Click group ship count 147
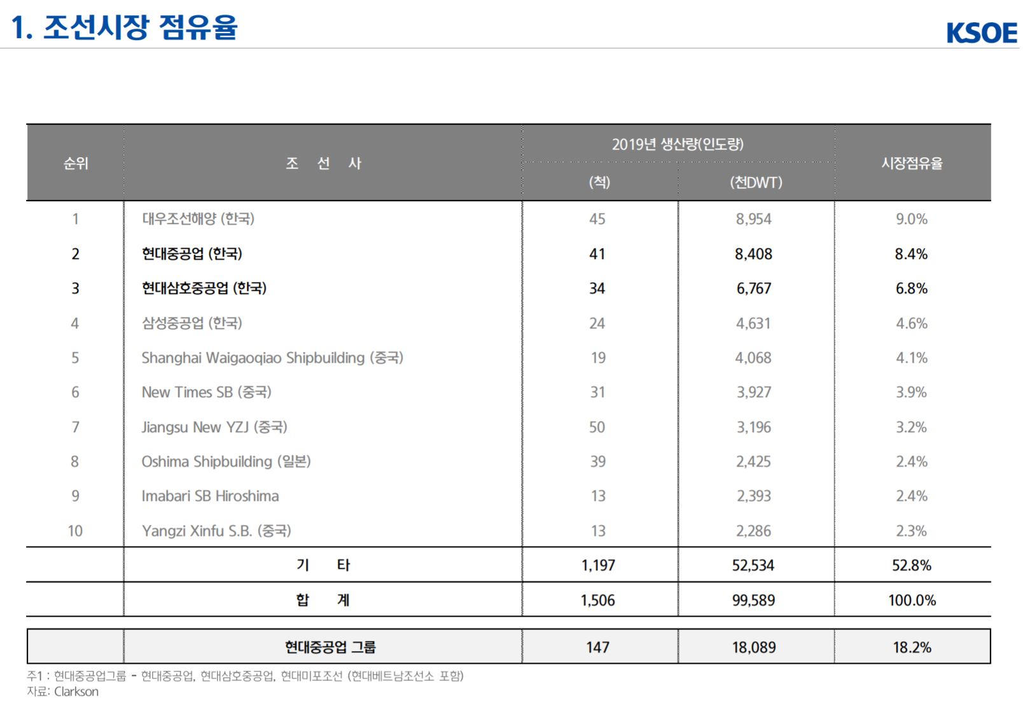This screenshot has width=1030, height=702. click(598, 647)
